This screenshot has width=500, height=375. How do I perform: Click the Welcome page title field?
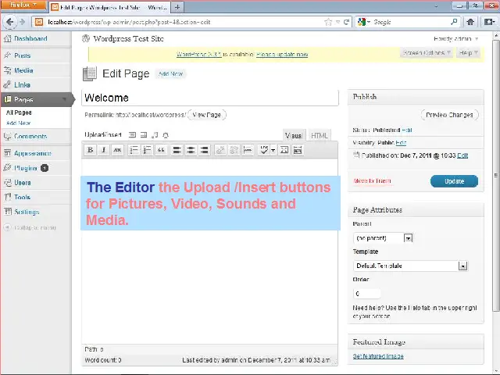210,98
